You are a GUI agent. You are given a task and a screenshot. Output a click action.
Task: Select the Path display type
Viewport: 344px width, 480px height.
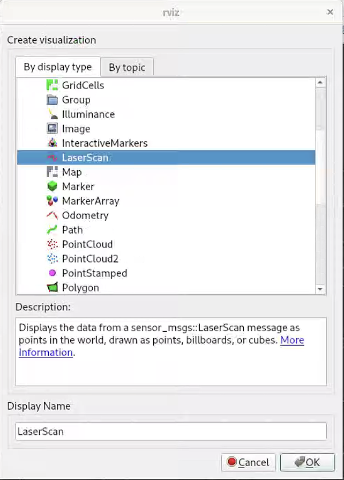(x=72, y=230)
